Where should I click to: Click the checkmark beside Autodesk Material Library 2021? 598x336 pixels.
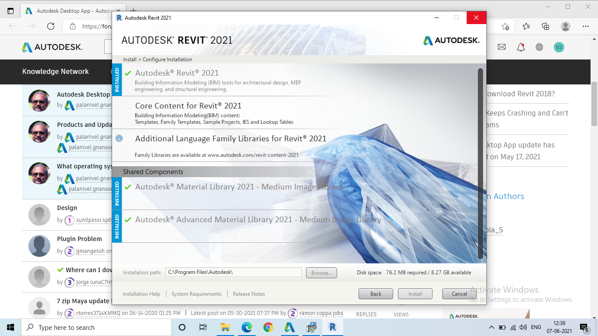tap(128, 187)
